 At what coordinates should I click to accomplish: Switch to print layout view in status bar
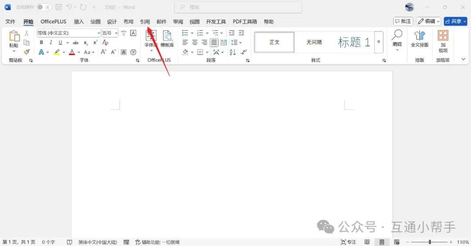click(382, 242)
